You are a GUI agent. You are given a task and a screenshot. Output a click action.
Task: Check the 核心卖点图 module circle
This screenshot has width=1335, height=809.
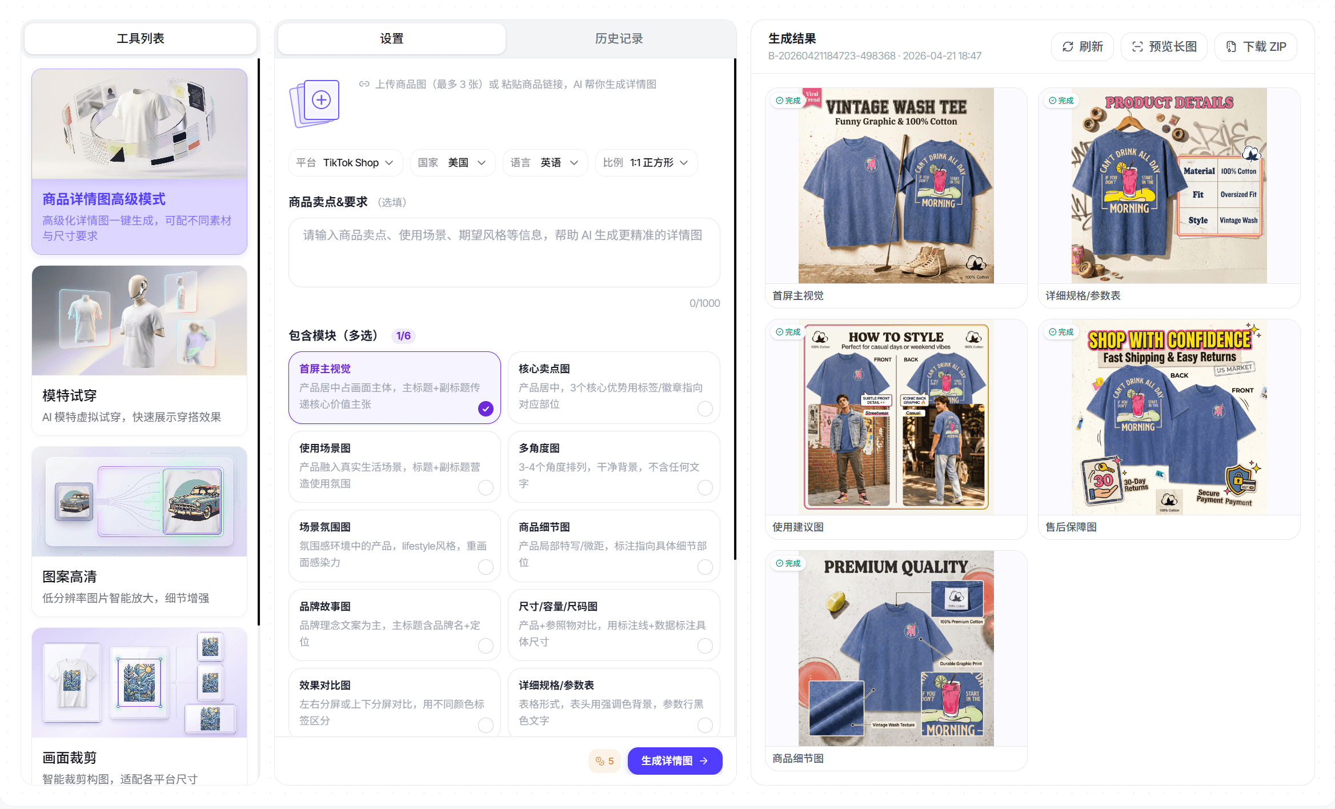(705, 408)
